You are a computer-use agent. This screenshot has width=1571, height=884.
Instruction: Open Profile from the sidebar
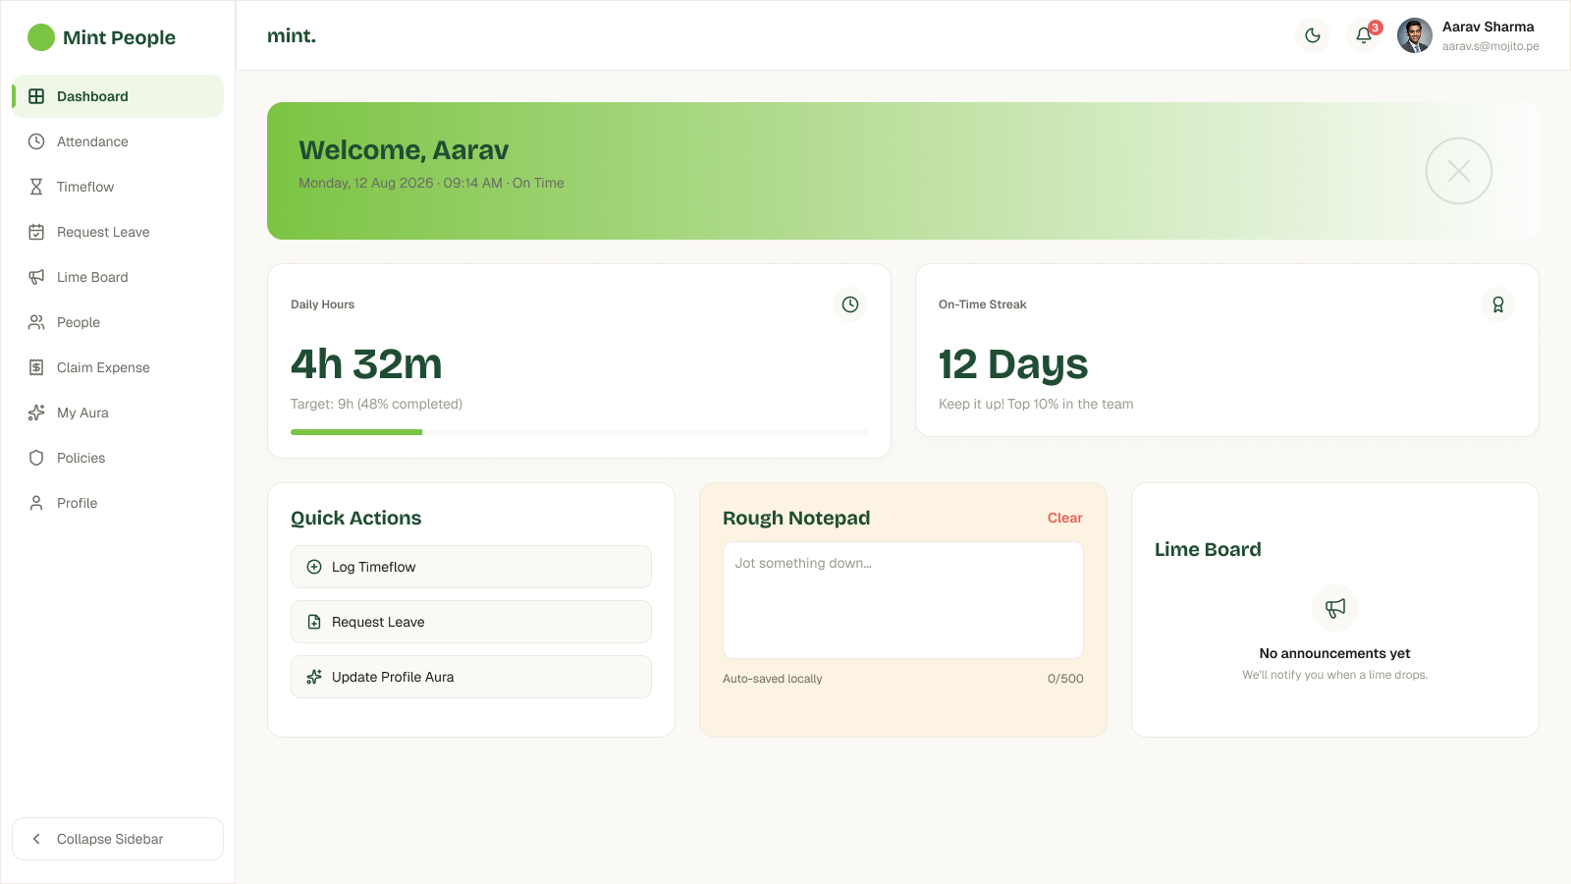(x=118, y=503)
